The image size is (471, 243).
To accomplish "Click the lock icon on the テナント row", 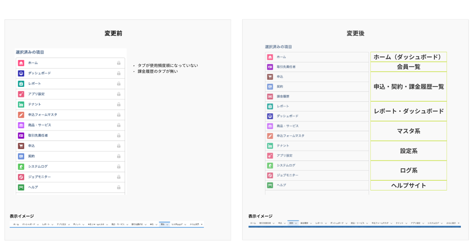I will 119,104.
